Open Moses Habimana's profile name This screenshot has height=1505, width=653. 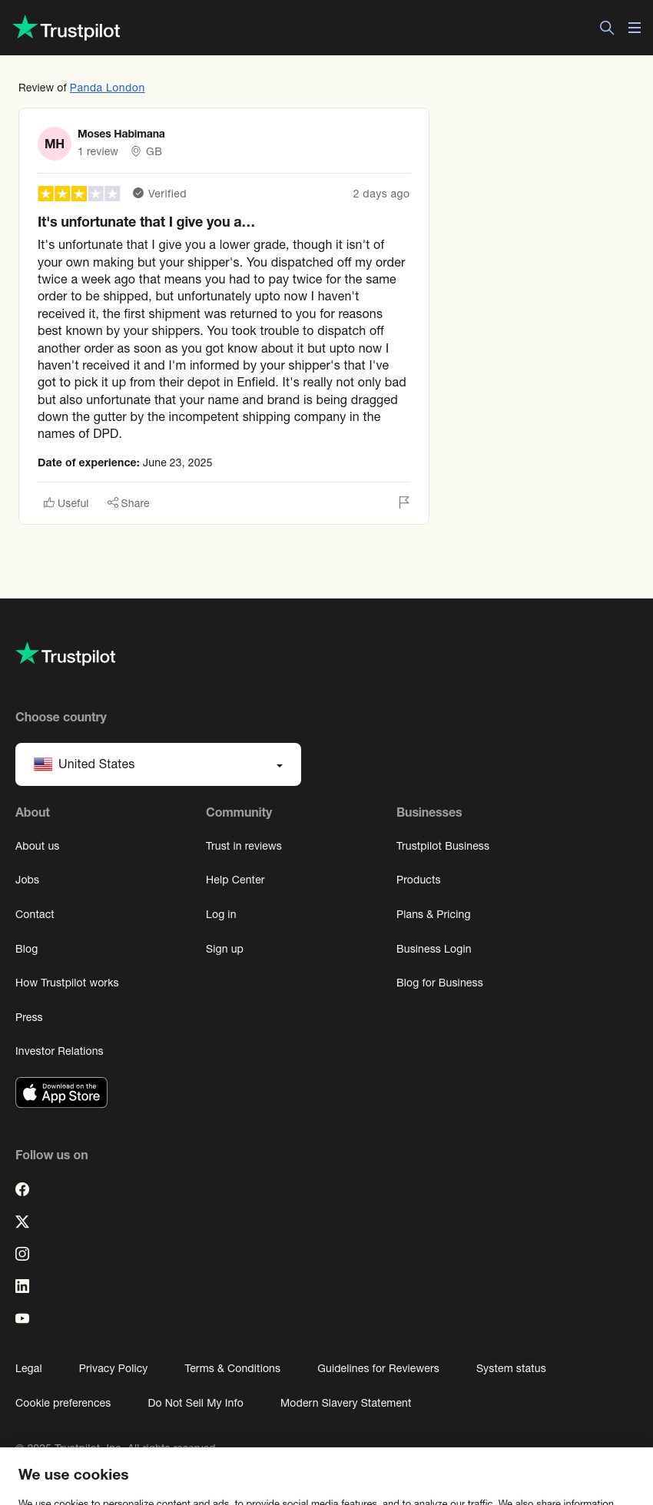[121, 134]
